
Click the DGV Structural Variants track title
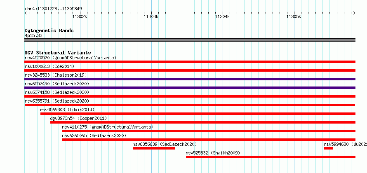(x=58, y=53)
